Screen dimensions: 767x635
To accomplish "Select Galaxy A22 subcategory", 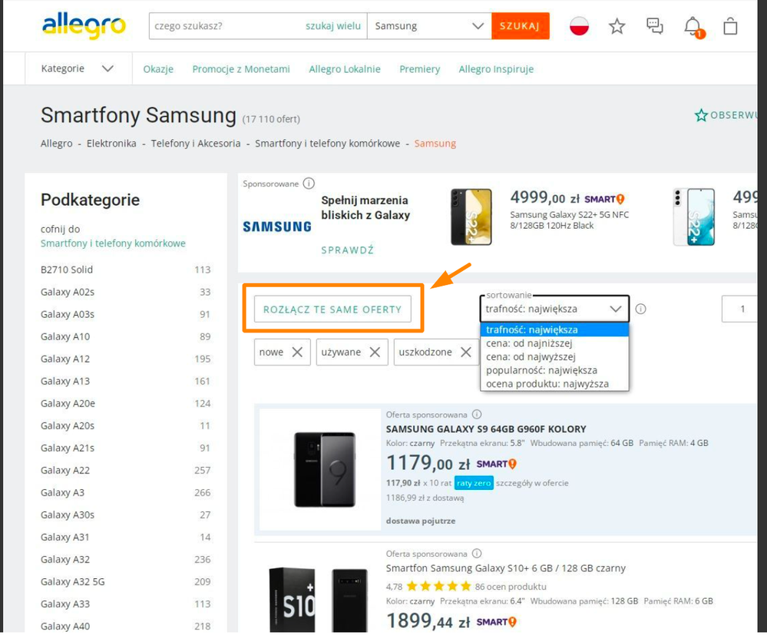I will [65, 470].
